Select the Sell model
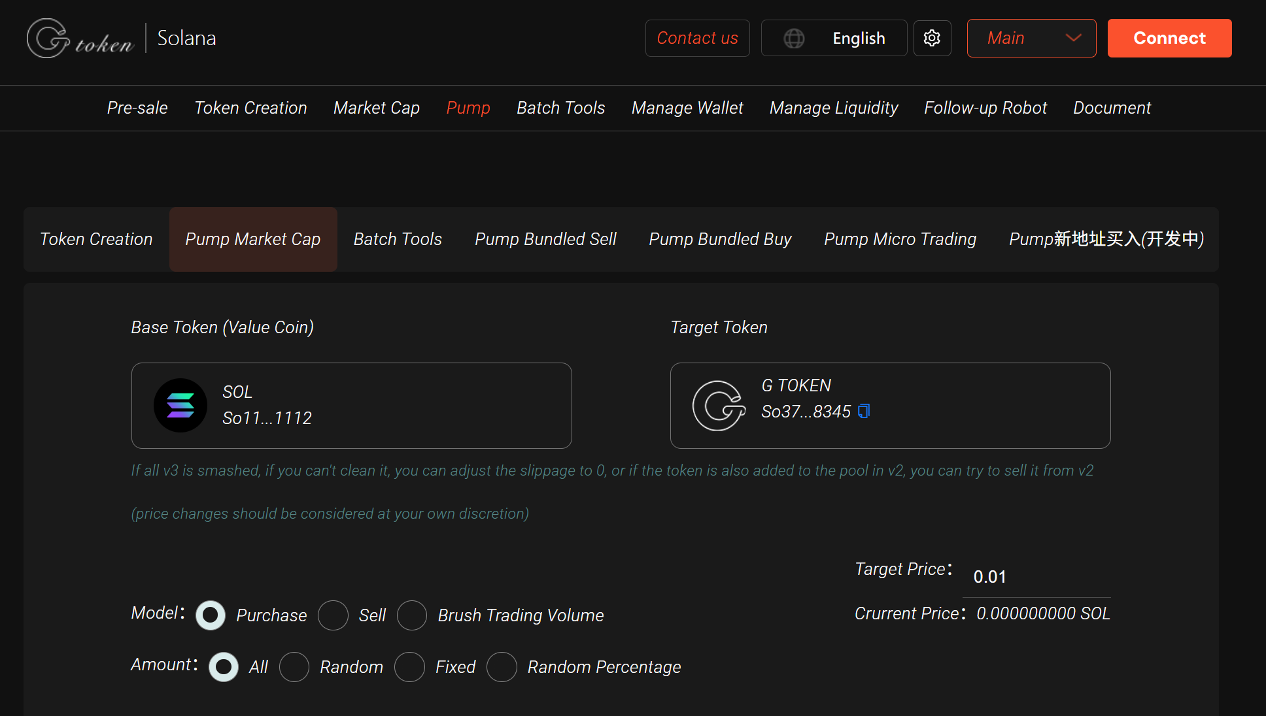This screenshot has height=716, width=1266. click(334, 615)
